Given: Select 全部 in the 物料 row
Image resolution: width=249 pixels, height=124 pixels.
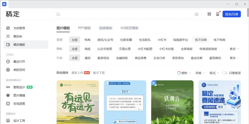Looking at the screenshot, I should [x=75, y=49].
